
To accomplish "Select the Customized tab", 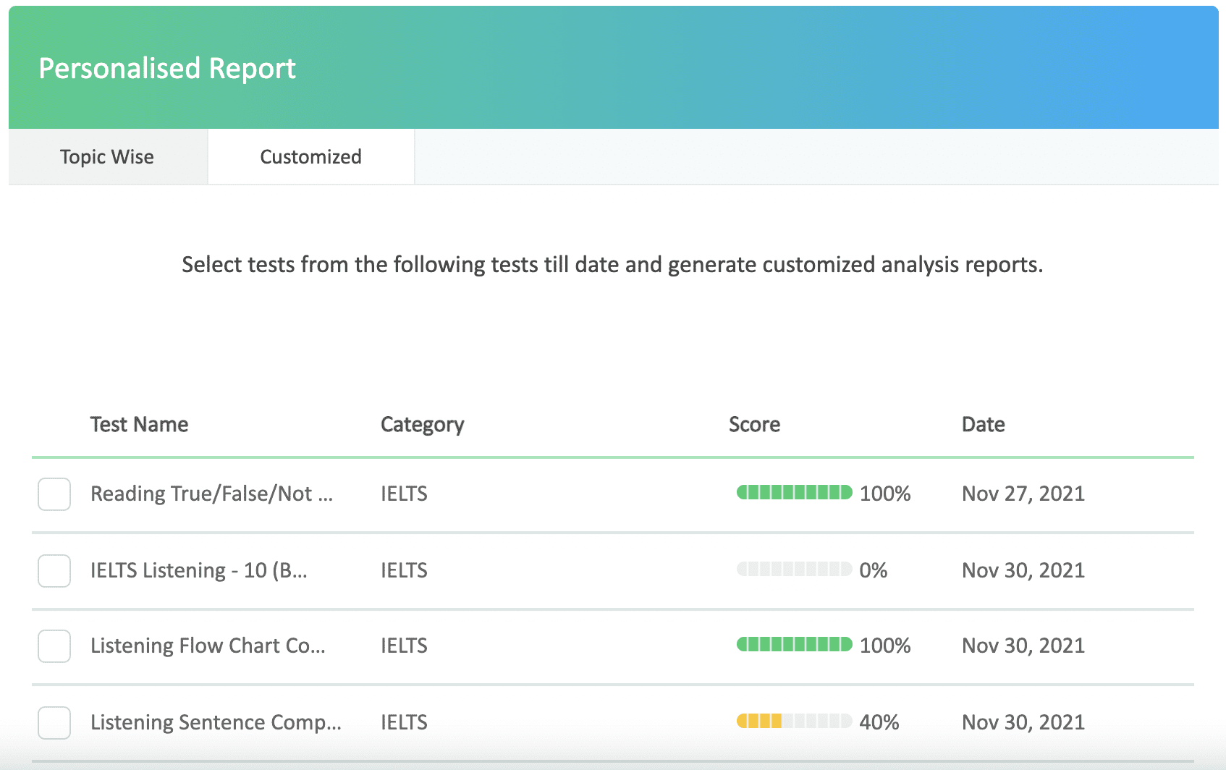I will pos(310,157).
